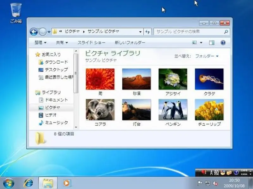
Task: Start スライド ショー from the toolbar
Action: 91,43
